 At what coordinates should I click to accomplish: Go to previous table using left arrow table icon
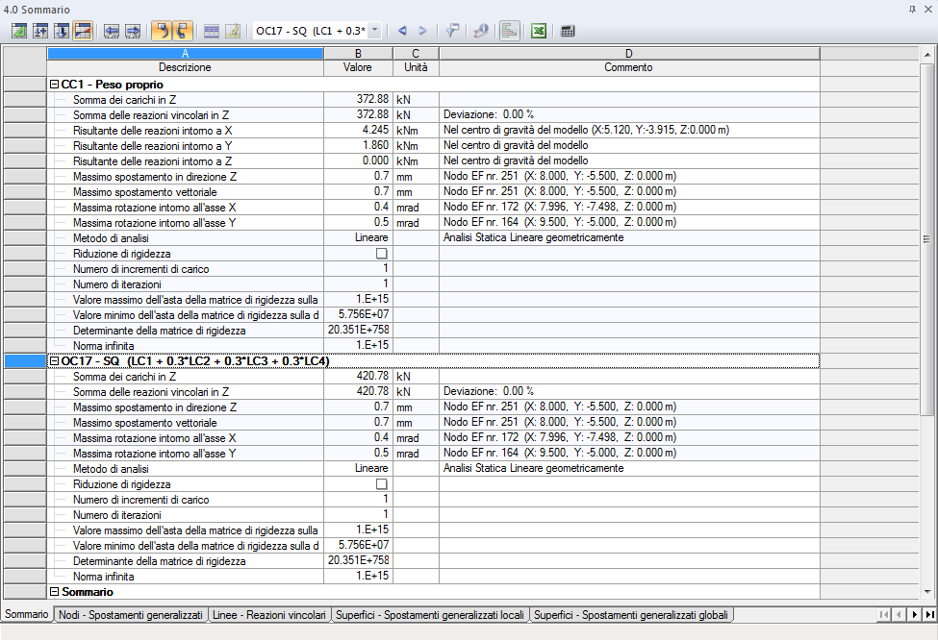click(x=112, y=31)
